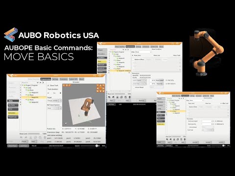Viewport: 235px width, 176px height.
Task: Click left arrow view button in simulator
Action: tap(98, 88)
